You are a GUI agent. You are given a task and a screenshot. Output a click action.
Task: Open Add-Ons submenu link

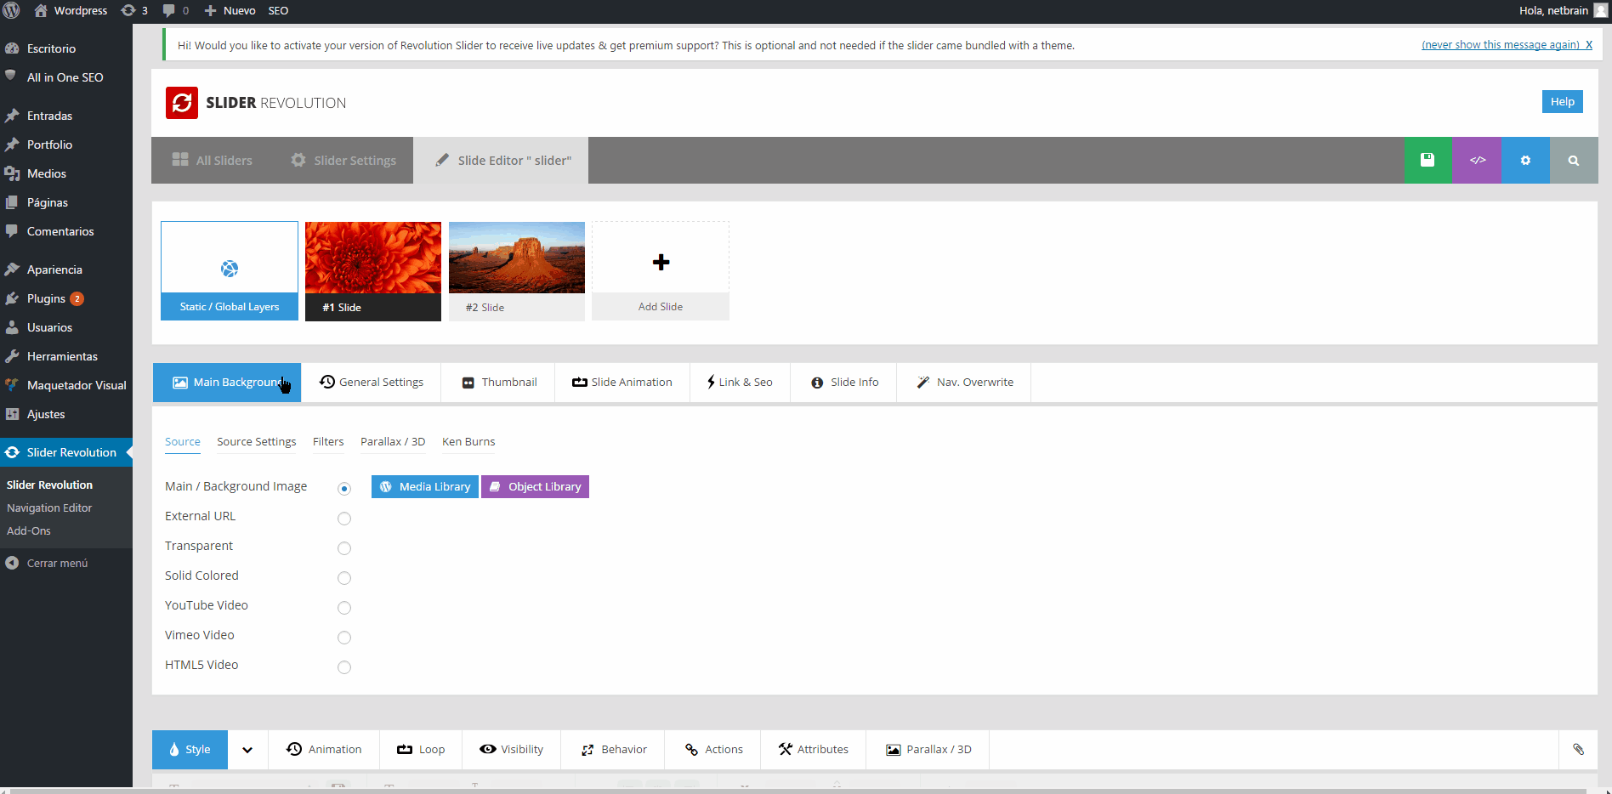pyautogui.click(x=29, y=530)
